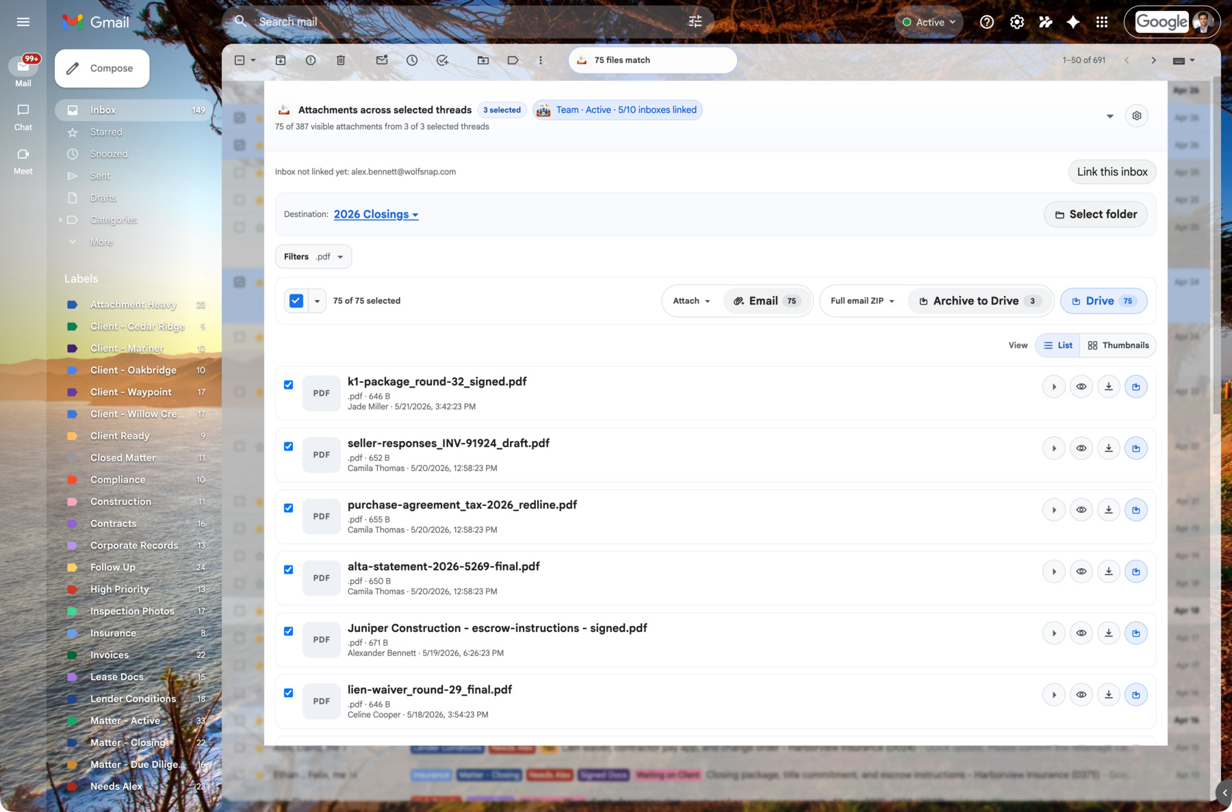Open the Active status dropdown
This screenshot has width=1232, height=812.
(x=929, y=22)
